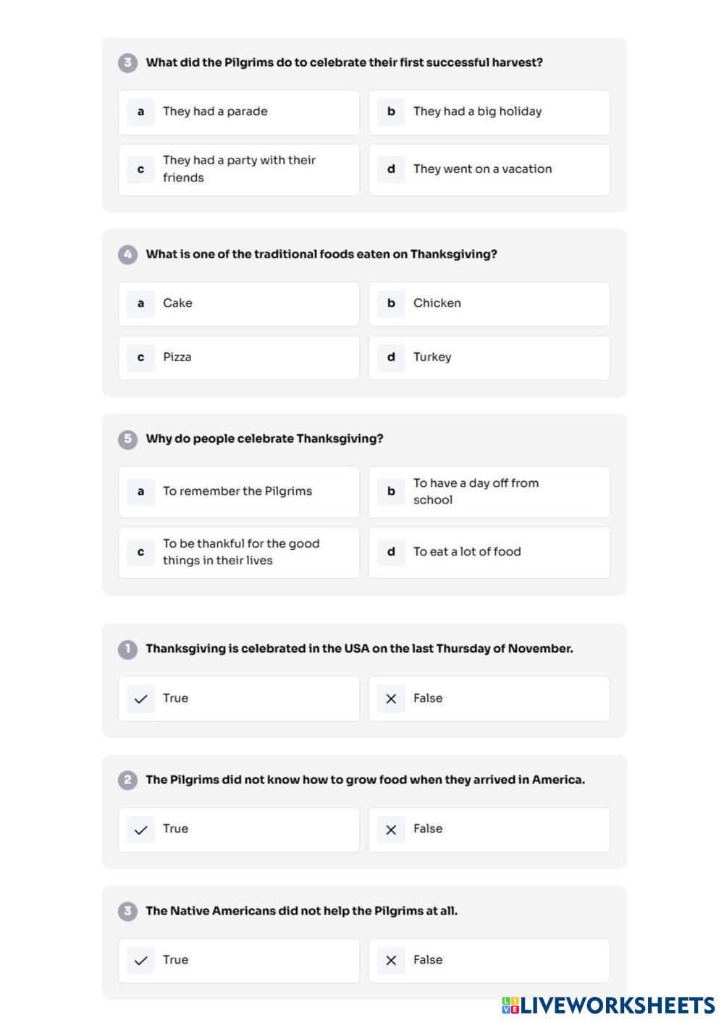The height and width of the screenshot is (1023, 724).
Task: Pick 'To be thankful for the good things'
Action: coord(239,552)
